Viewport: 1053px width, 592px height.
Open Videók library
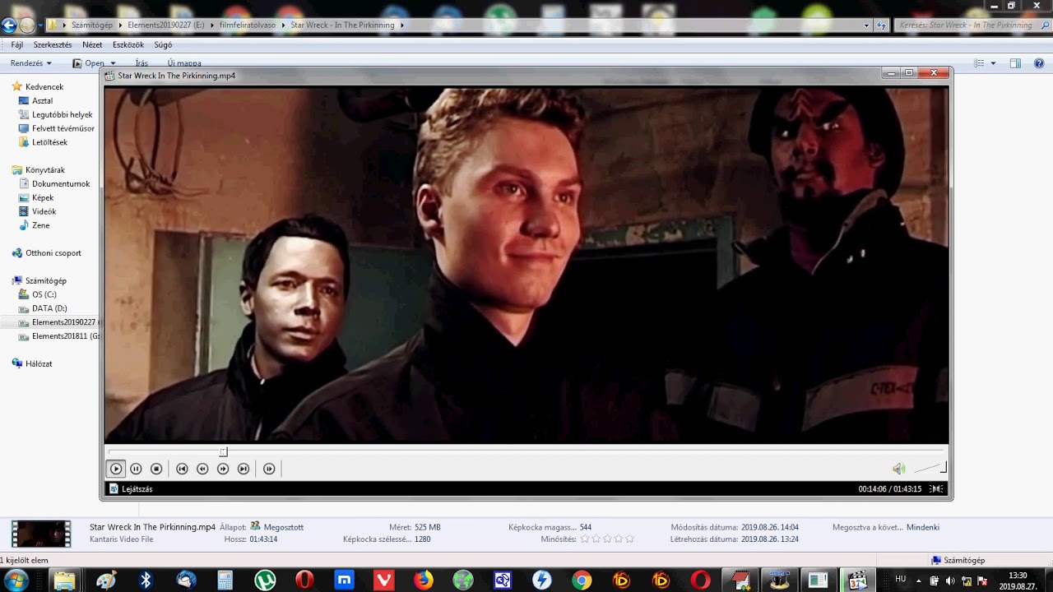point(44,211)
